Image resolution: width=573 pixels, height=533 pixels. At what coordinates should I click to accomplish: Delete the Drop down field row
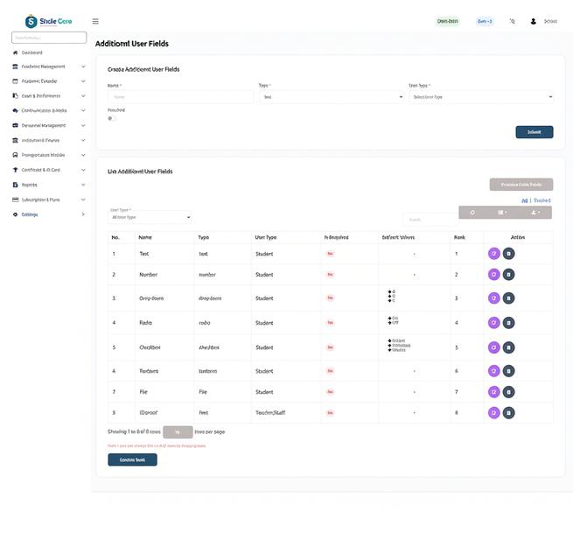[508, 298]
